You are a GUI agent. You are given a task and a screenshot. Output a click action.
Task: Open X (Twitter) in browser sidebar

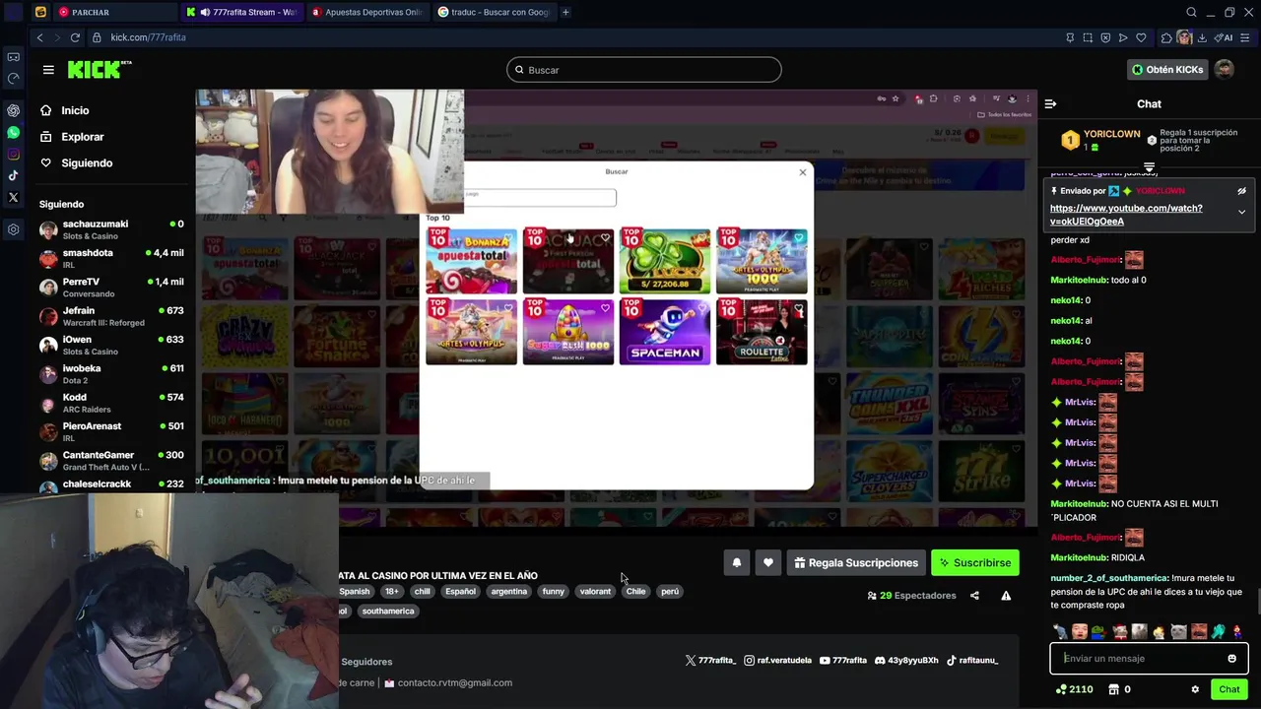(x=13, y=197)
